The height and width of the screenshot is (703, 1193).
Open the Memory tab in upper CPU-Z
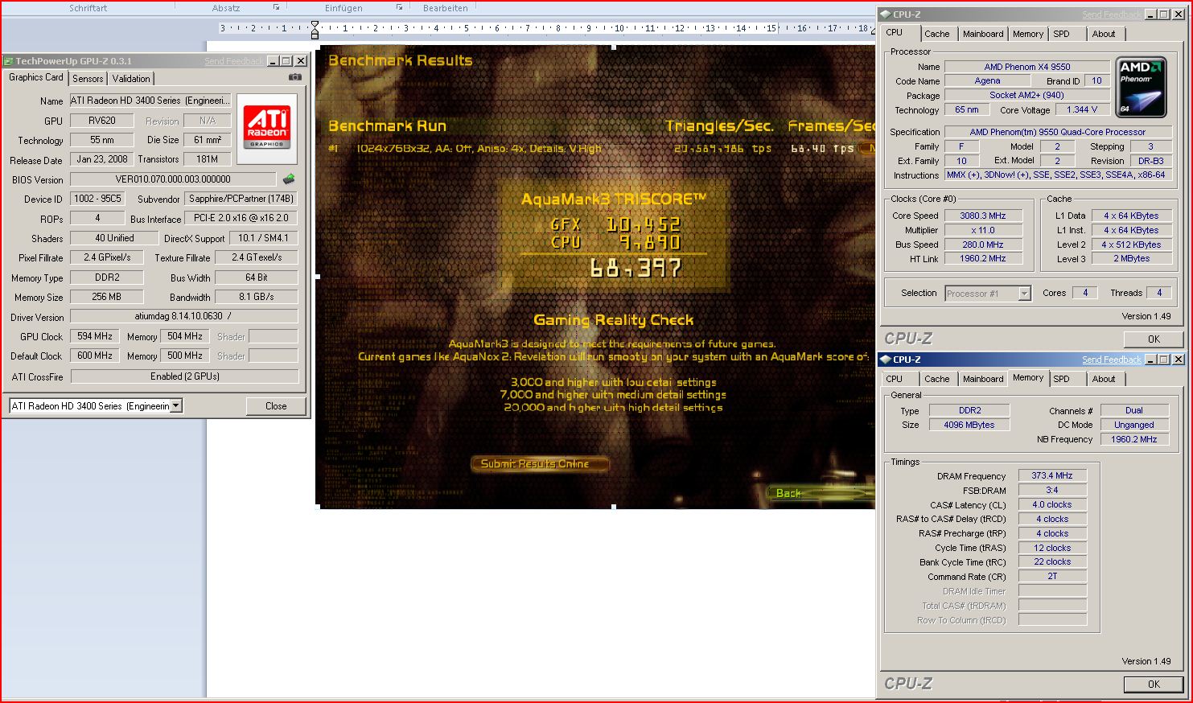(1028, 34)
